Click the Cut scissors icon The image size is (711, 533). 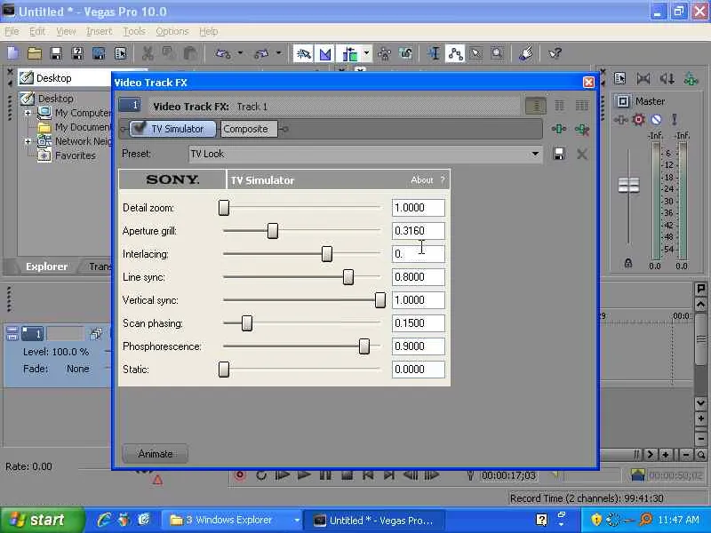click(148, 54)
